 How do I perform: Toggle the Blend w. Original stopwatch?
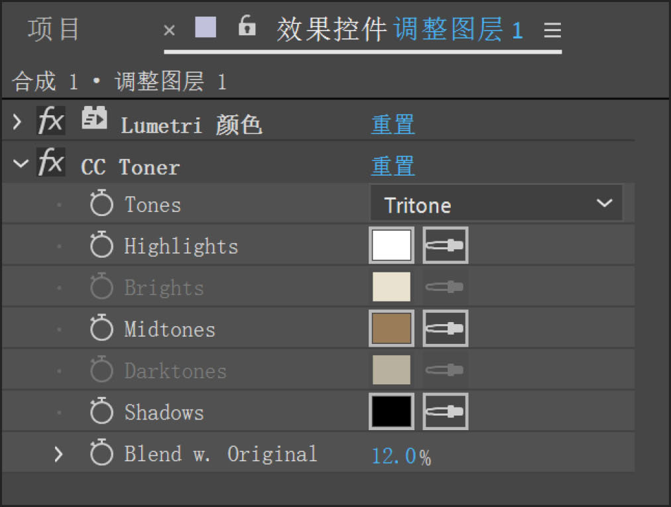(101, 454)
